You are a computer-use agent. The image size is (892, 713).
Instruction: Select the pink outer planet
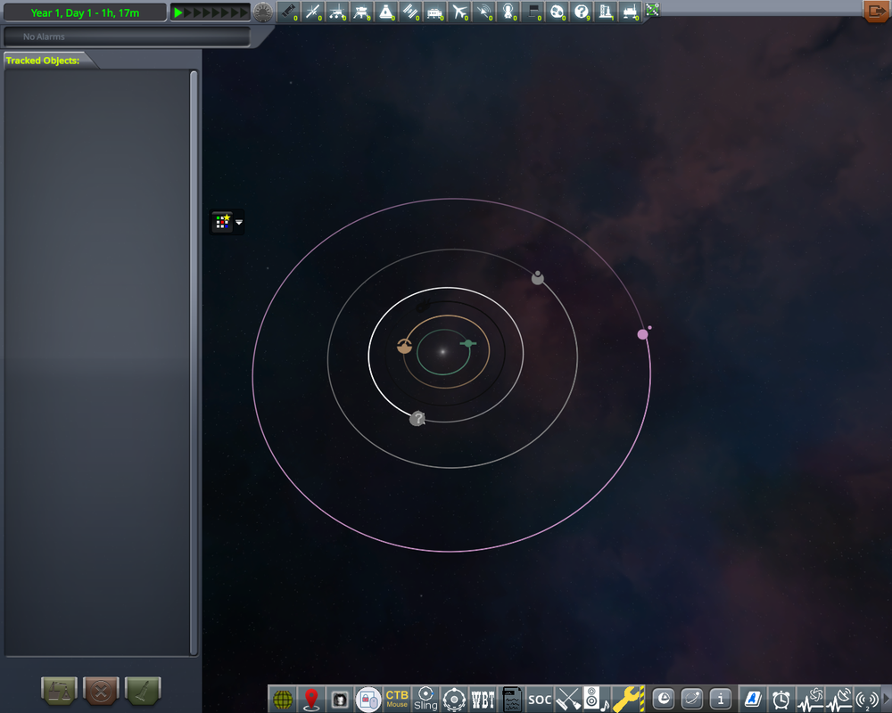click(x=642, y=334)
